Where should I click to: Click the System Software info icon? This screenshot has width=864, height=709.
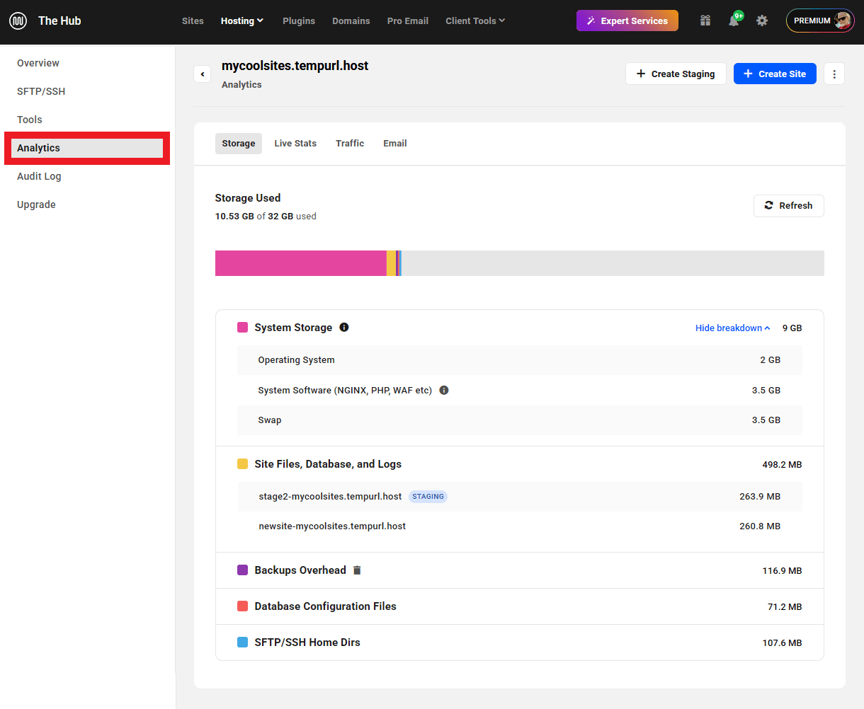(444, 390)
